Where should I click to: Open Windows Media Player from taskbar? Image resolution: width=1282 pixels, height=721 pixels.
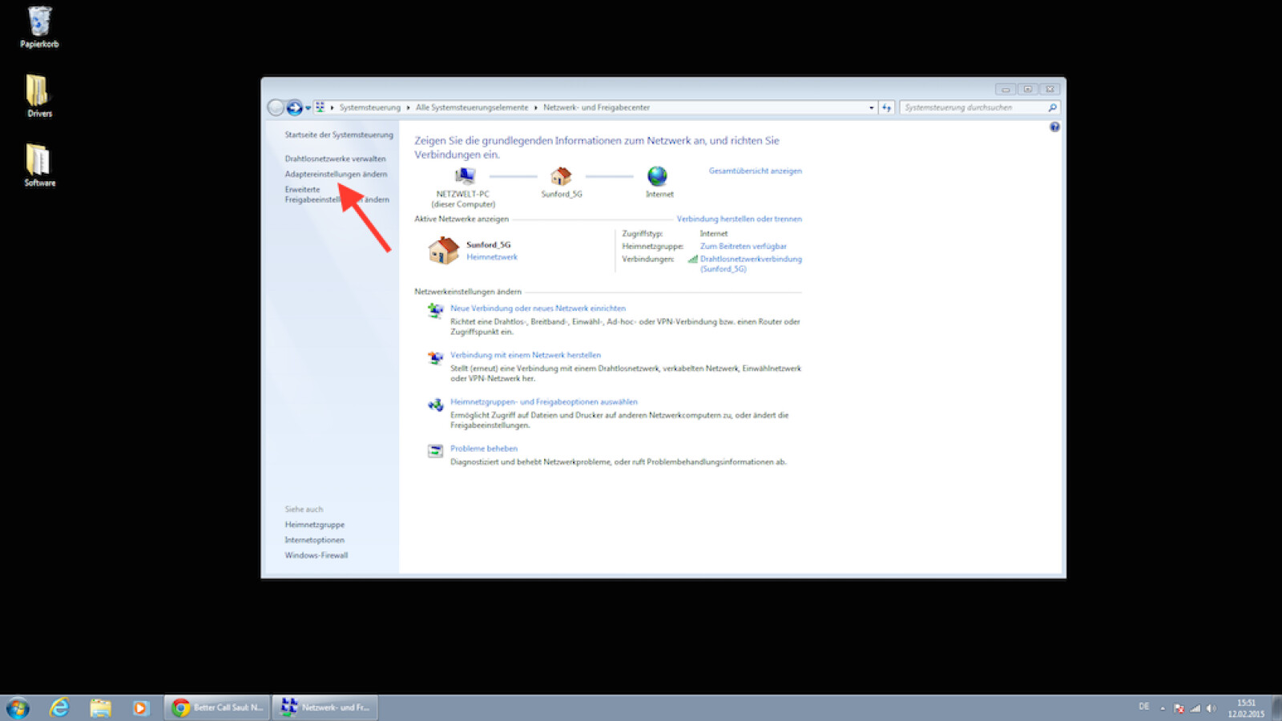tap(140, 707)
